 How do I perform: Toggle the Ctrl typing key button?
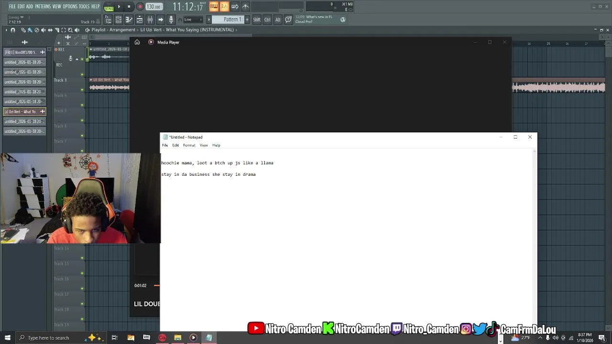267,20
